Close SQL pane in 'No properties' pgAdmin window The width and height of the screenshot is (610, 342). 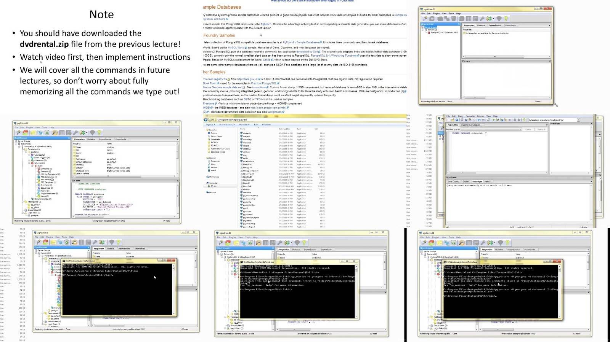pyautogui.click(x=549, y=61)
